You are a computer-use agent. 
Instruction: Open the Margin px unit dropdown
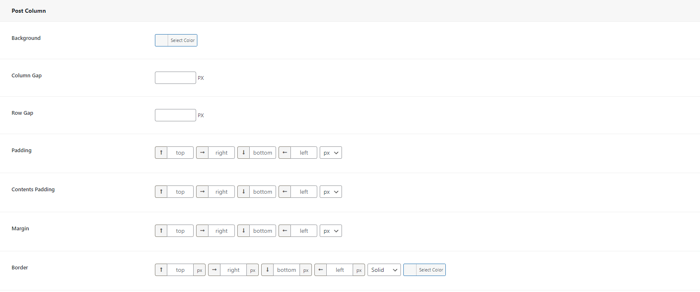[x=330, y=231]
